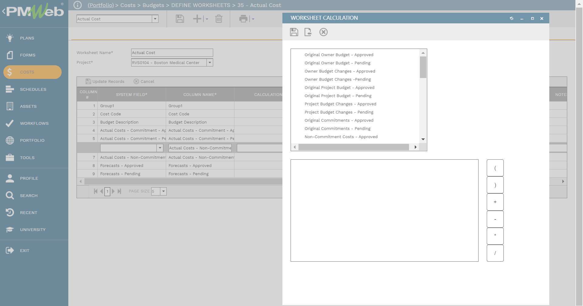Follow the Portfolio breadcrumb link

coord(101,5)
